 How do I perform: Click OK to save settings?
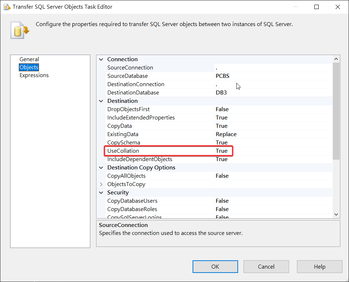tap(215, 267)
